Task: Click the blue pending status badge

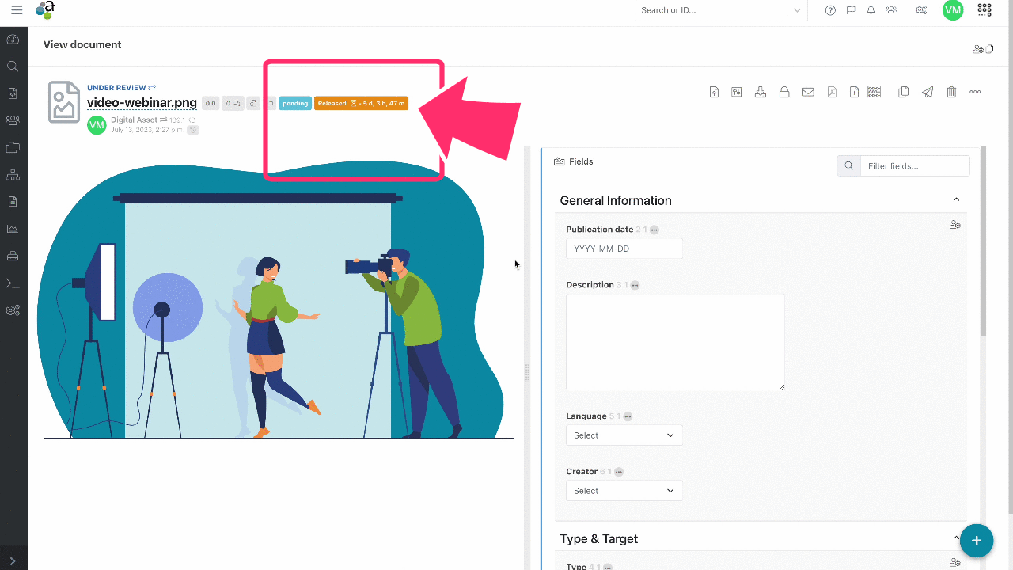Action: point(295,103)
